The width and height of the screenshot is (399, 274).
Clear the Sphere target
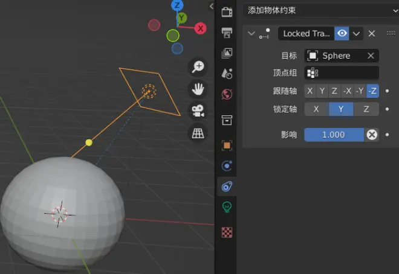(371, 56)
